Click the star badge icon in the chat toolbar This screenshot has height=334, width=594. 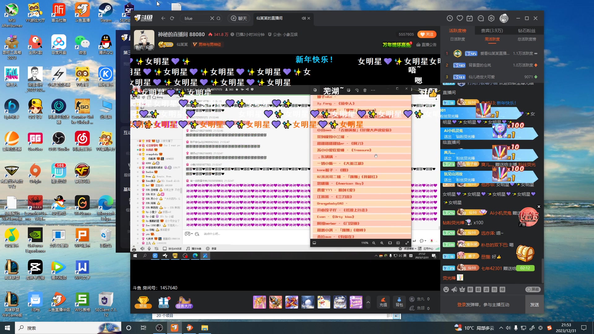462,289
